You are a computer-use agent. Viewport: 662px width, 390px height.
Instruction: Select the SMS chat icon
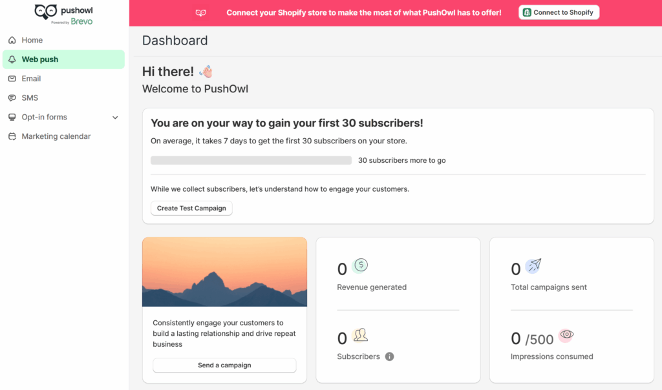pos(12,97)
